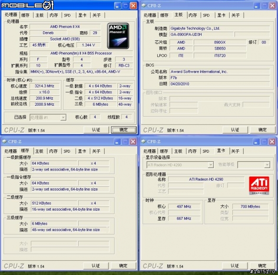Image resolution: width=278 pixels, height=275 pixels.
Task: Close the processor CPU-Z window
Action: point(133,6)
